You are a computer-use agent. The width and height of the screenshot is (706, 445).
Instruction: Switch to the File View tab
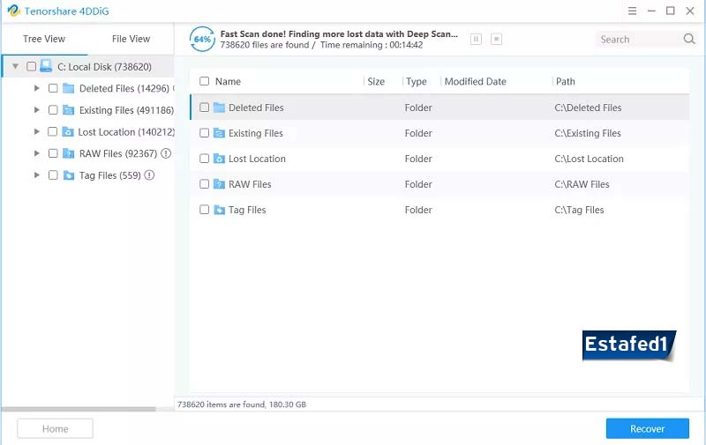(x=131, y=39)
